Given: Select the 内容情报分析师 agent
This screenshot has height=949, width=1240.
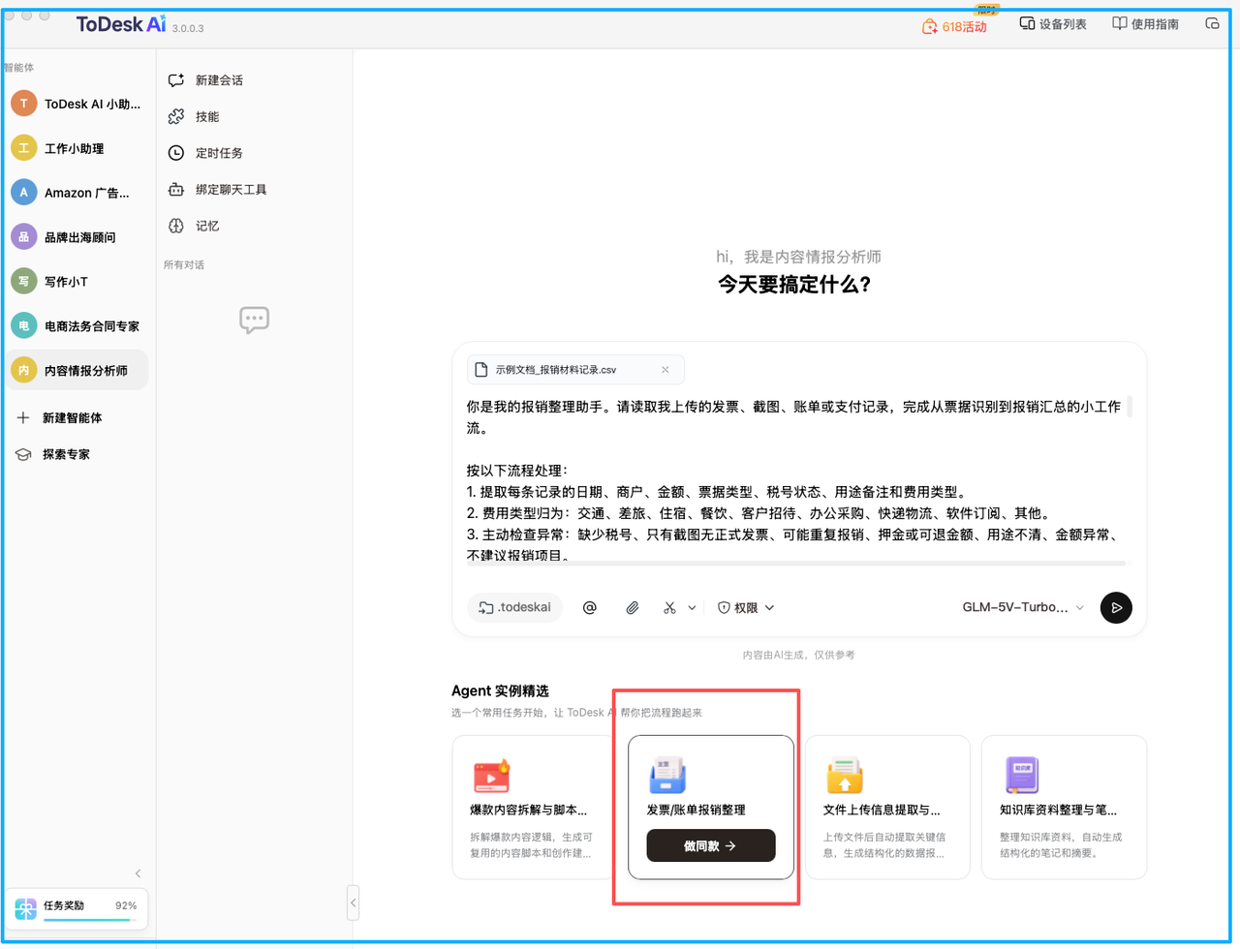Looking at the screenshot, I should [x=77, y=370].
